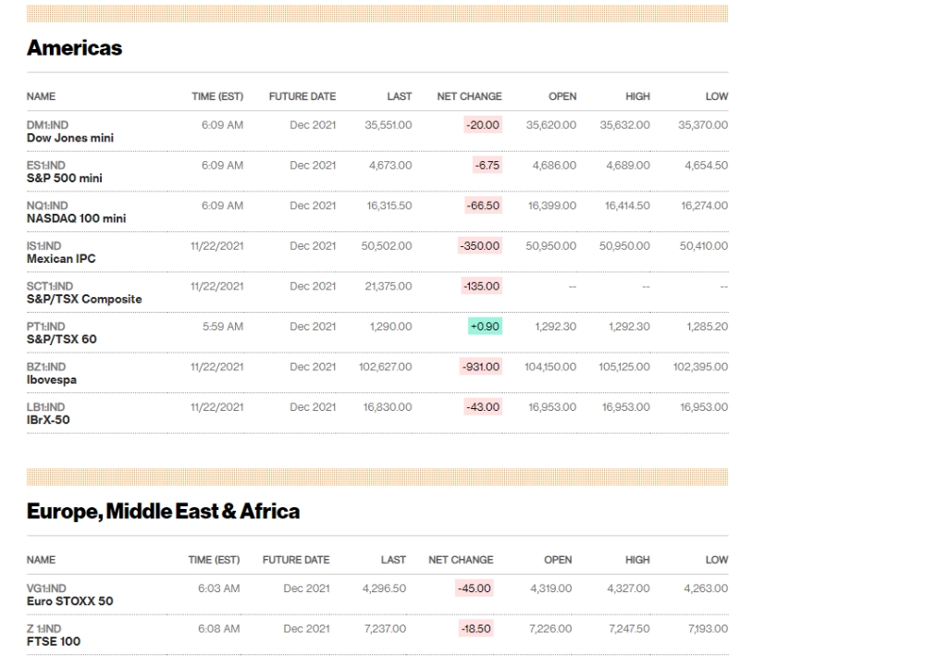925x657 pixels.
Task: Click the PT1:IND ticker
Action: pos(46,327)
